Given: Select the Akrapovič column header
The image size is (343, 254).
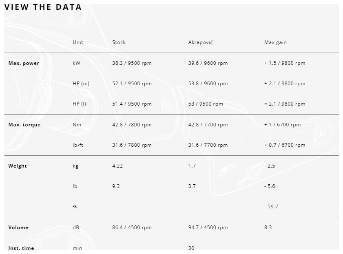Looking at the screenshot, I should point(201,42).
